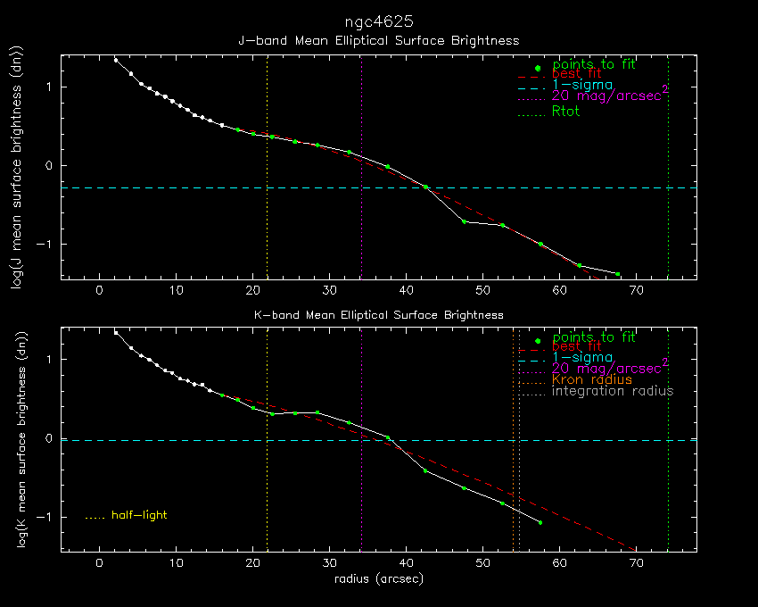Click x-axis tick '60' under the K-band plot
758x607 pixels.
point(560,563)
